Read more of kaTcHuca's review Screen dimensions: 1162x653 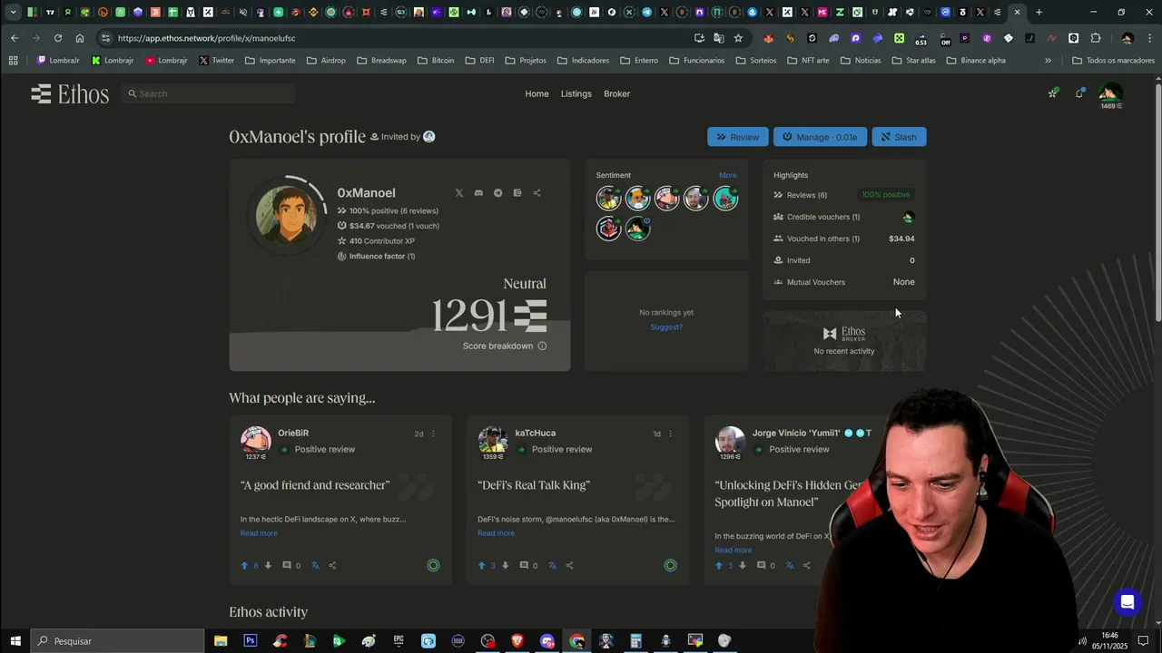pyautogui.click(x=496, y=533)
